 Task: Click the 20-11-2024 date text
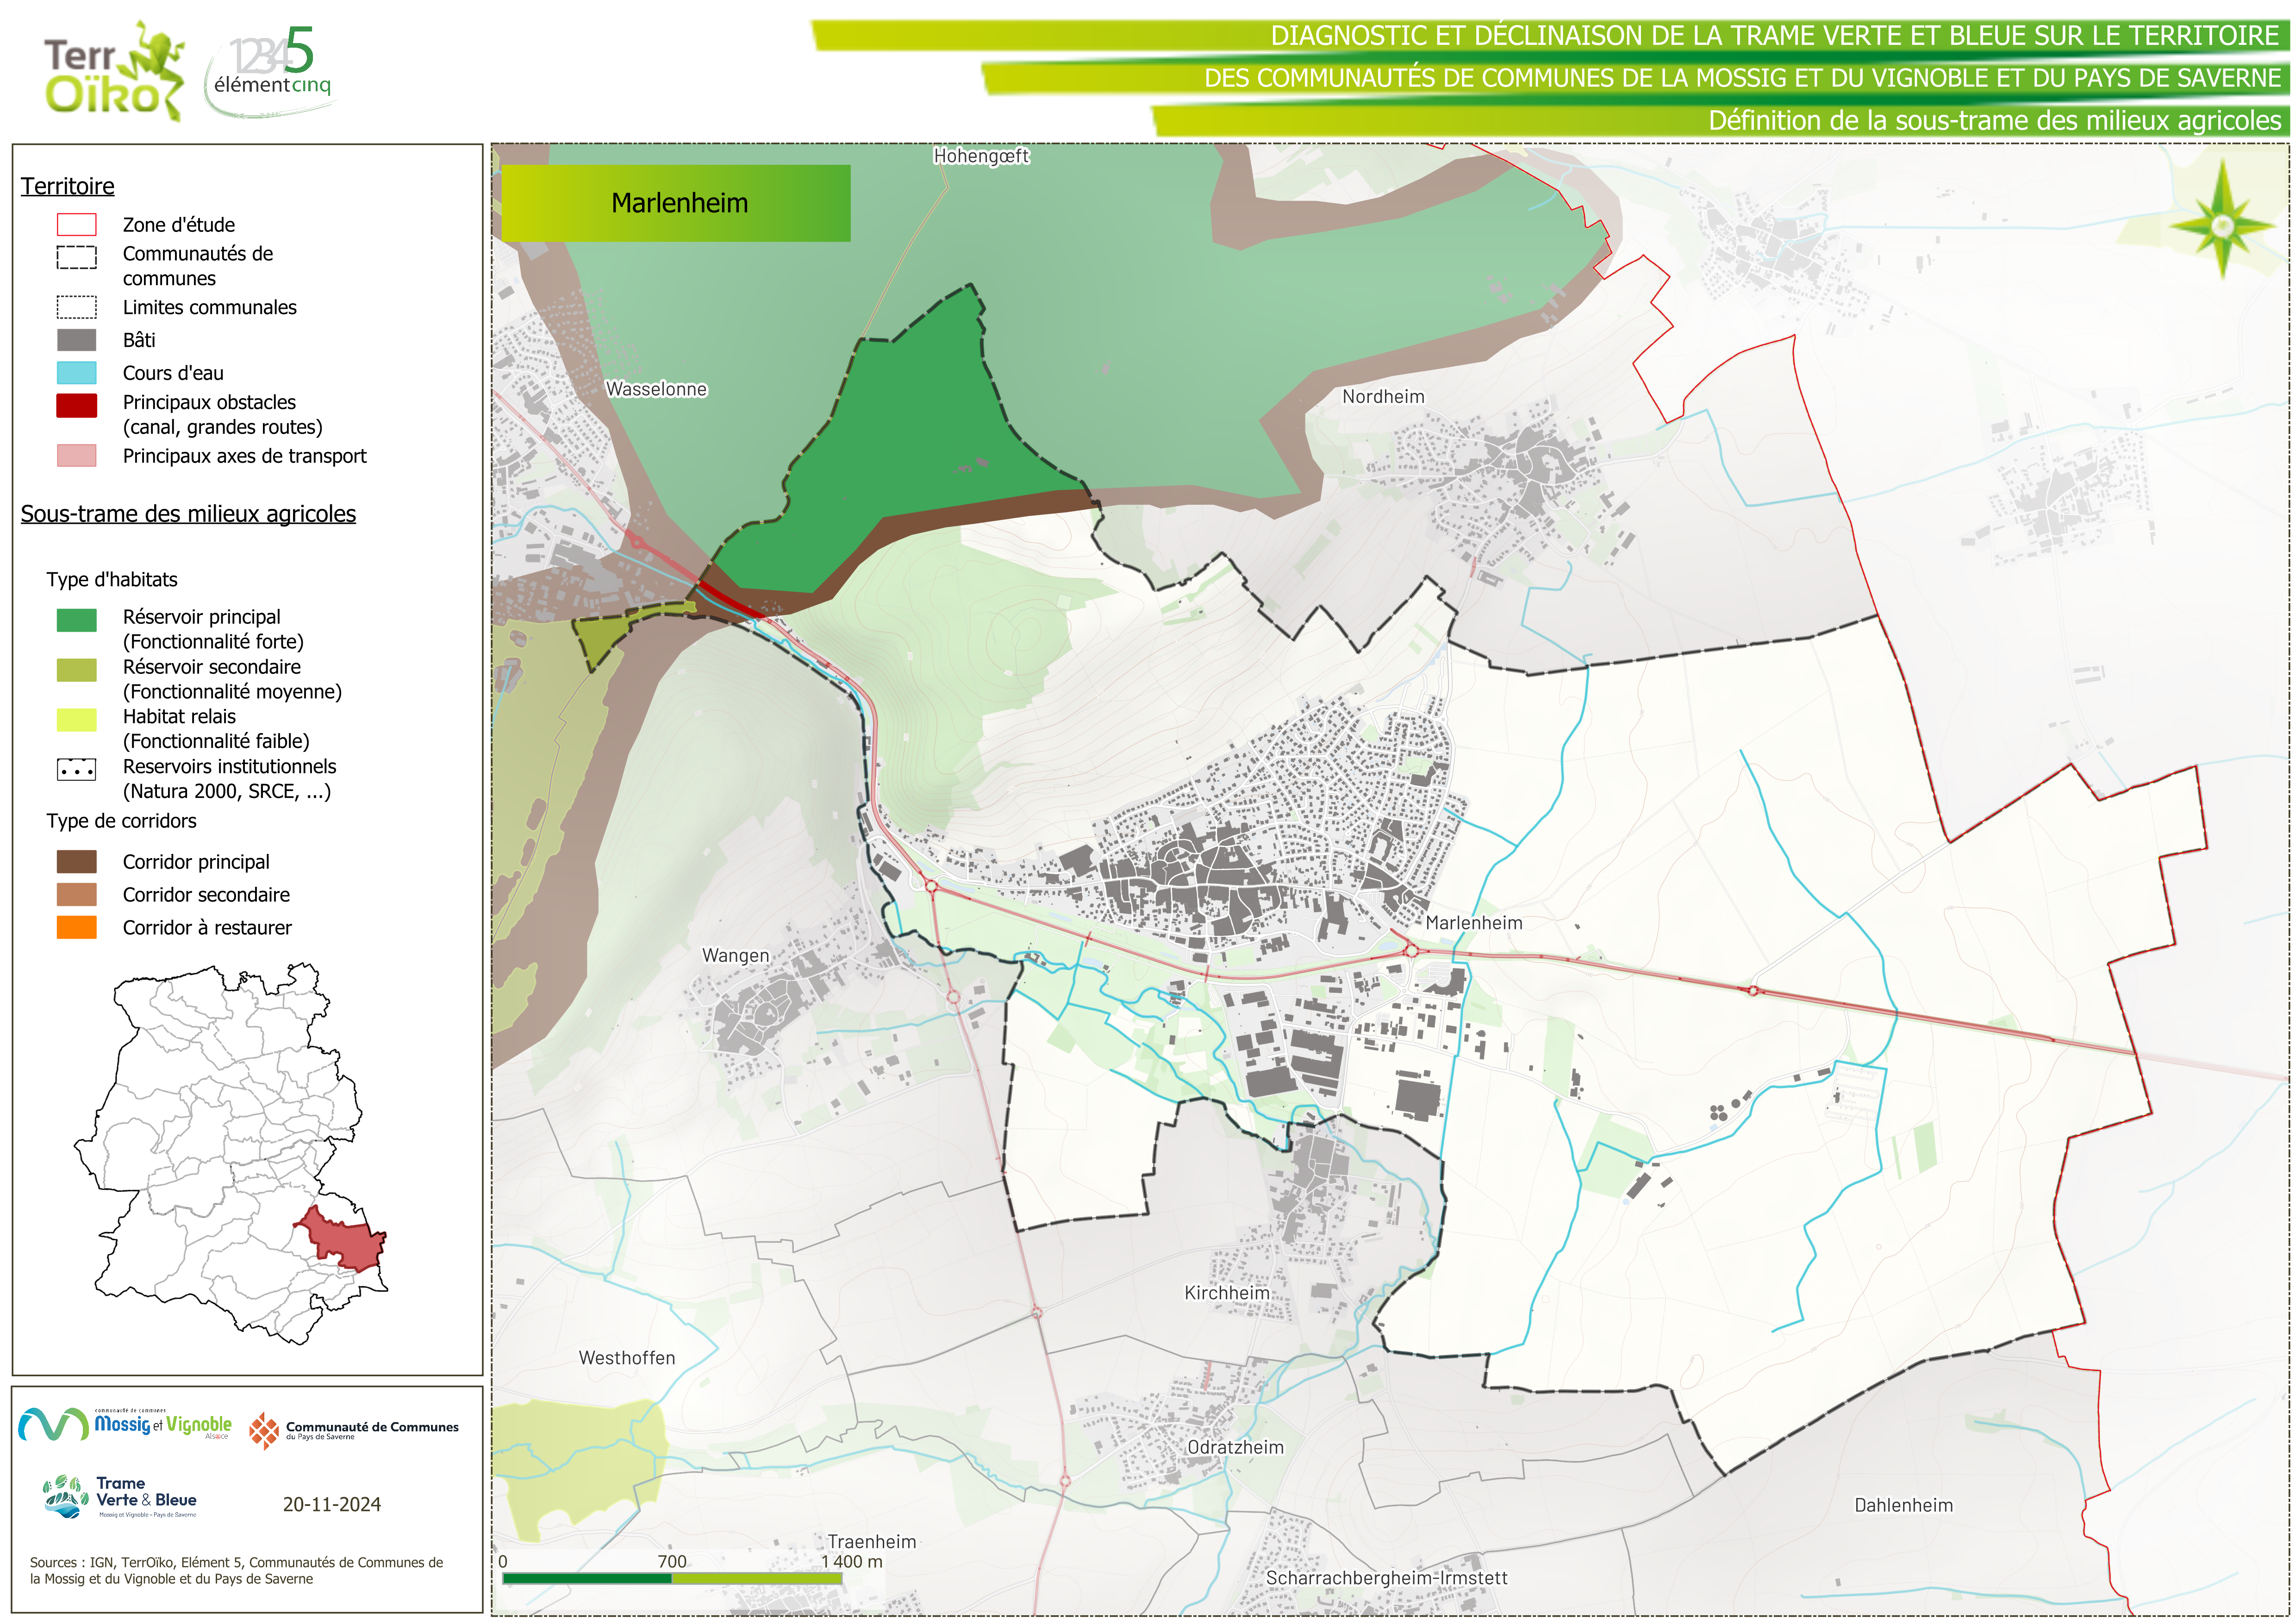click(x=331, y=1504)
